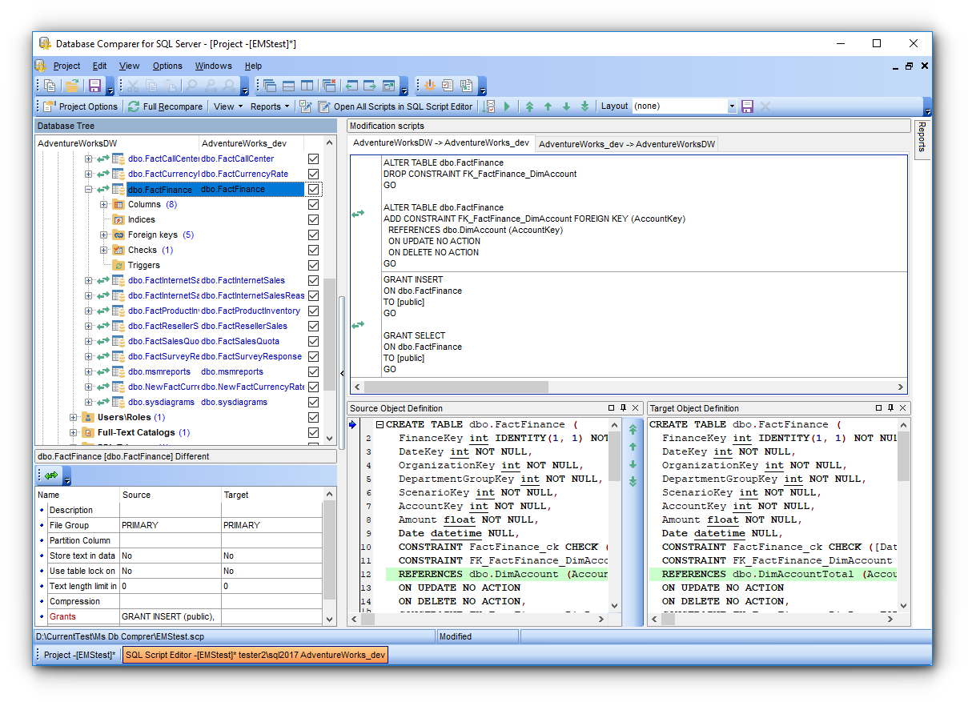Click next-difference down arrow between definition panels
968x702 pixels.
pyautogui.click(x=633, y=465)
